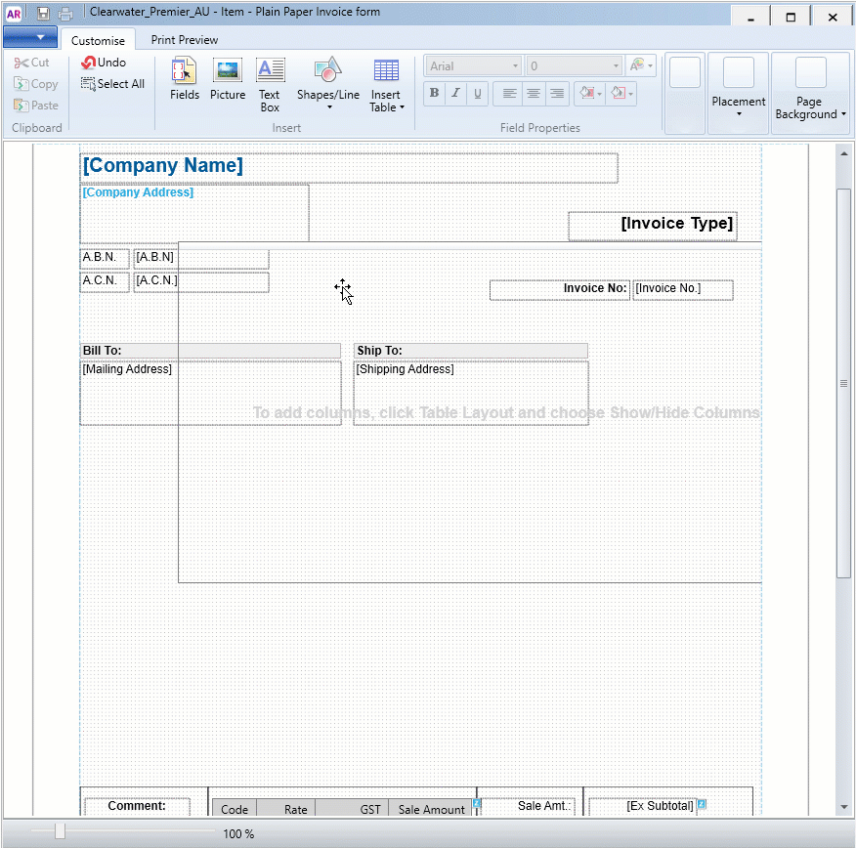The width and height of the screenshot is (856, 848).
Task: Click the Undo button
Action: pyautogui.click(x=104, y=63)
